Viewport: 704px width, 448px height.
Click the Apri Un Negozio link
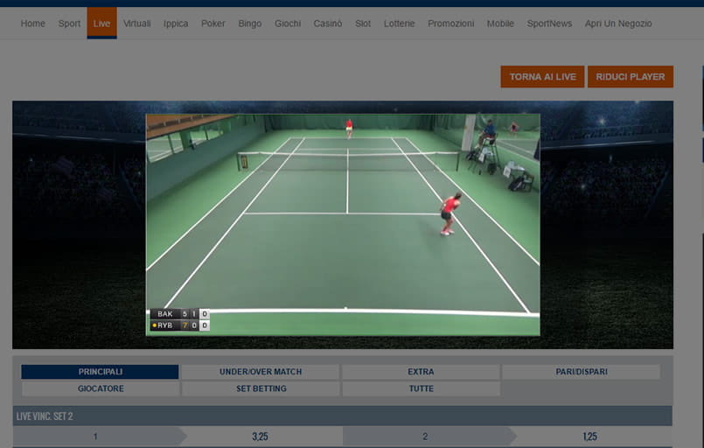(618, 24)
